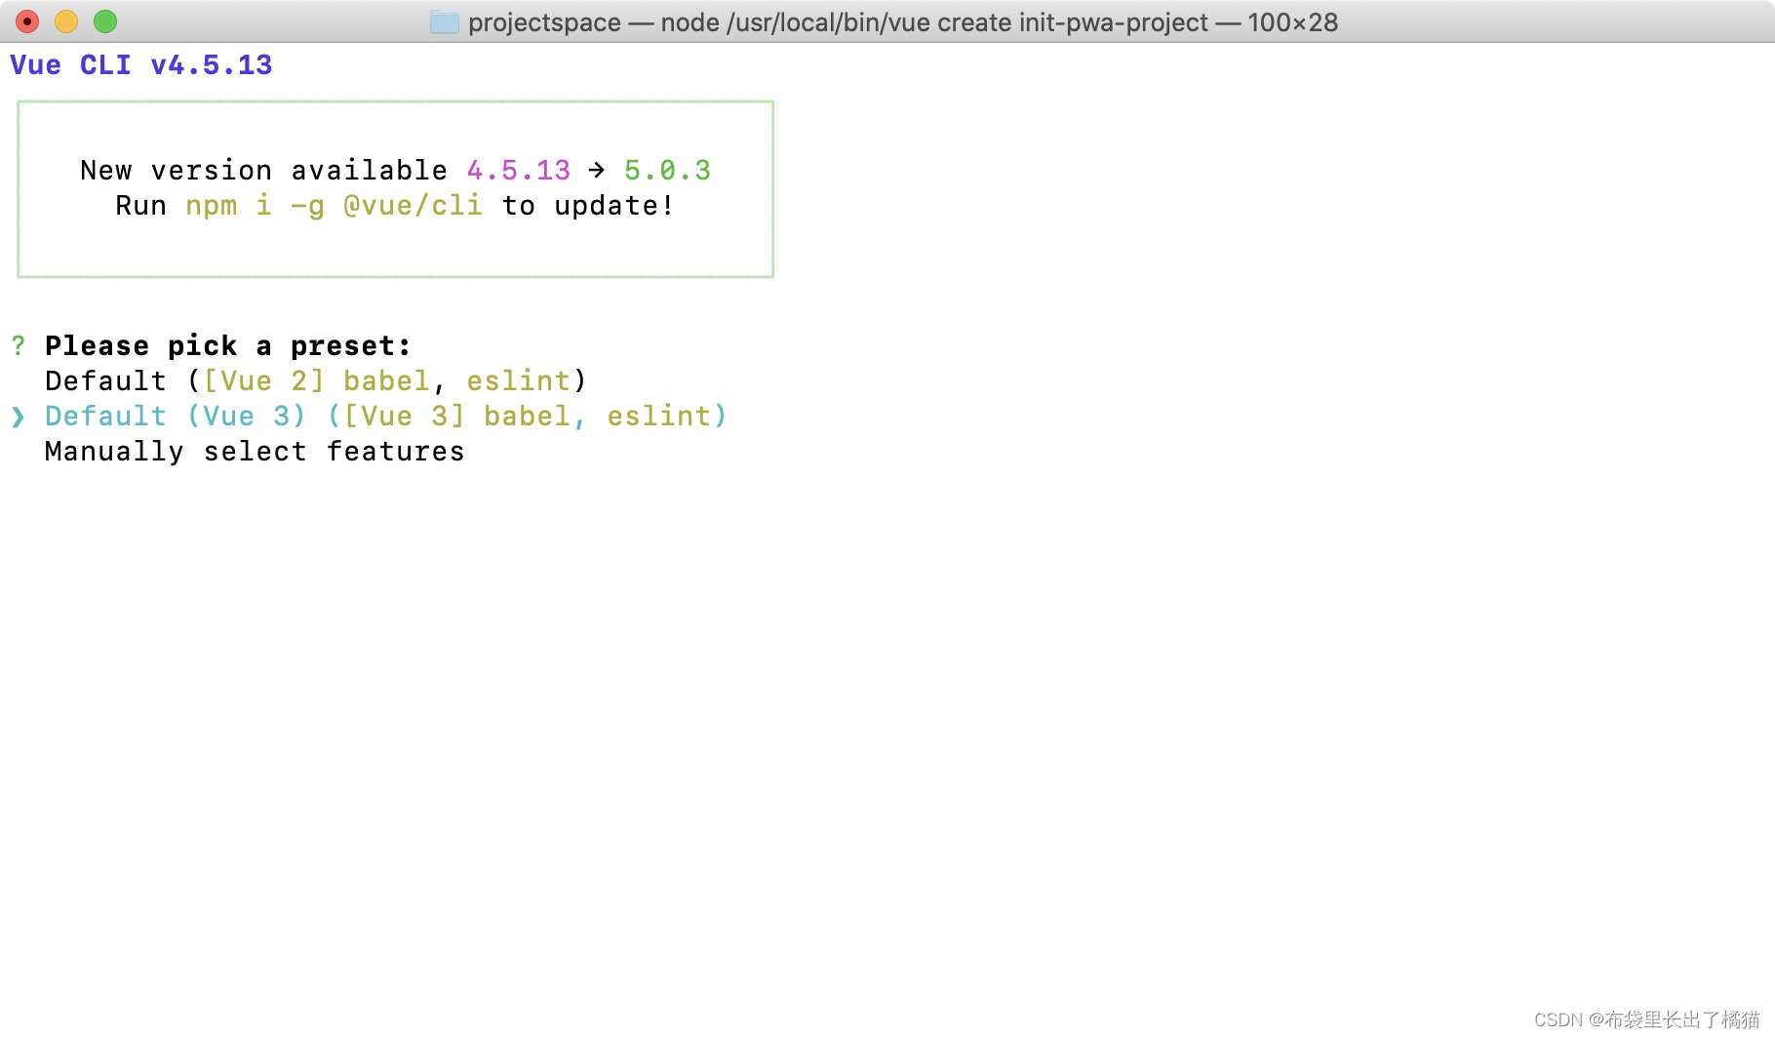Click the window title projectspace text
1775x1038 pixels.
point(544,22)
